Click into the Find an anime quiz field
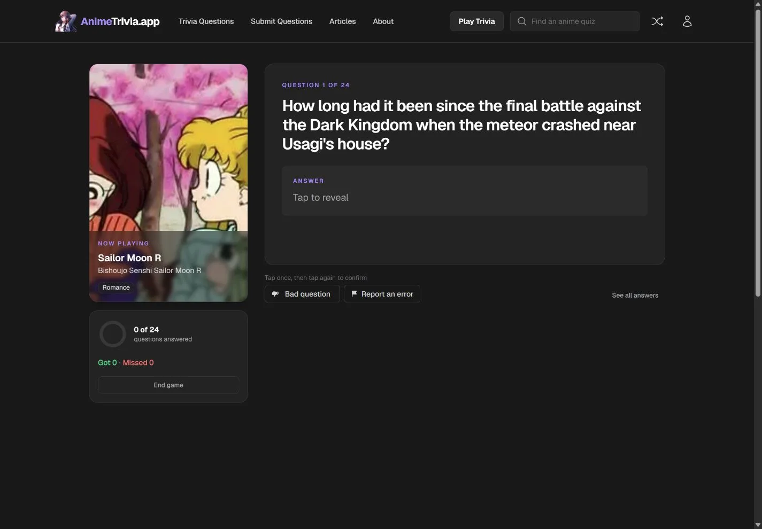Screen dimensions: 762x529 point(575,21)
